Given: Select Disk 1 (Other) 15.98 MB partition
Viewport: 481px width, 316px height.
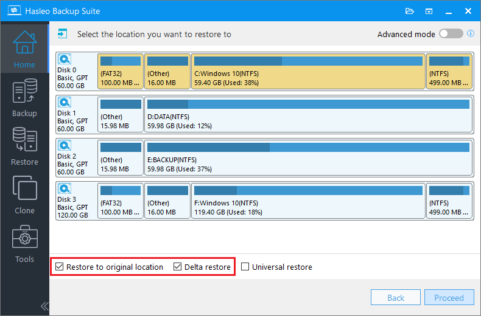Looking at the screenshot, I should [x=121, y=114].
